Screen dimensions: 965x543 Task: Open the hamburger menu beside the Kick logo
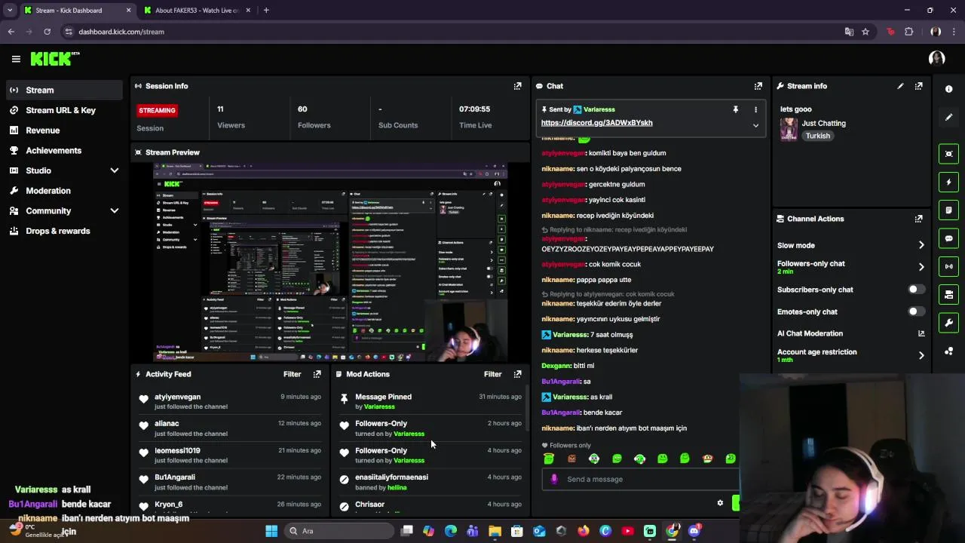tap(16, 59)
